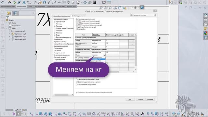Click the Отмена button

[140, 99]
